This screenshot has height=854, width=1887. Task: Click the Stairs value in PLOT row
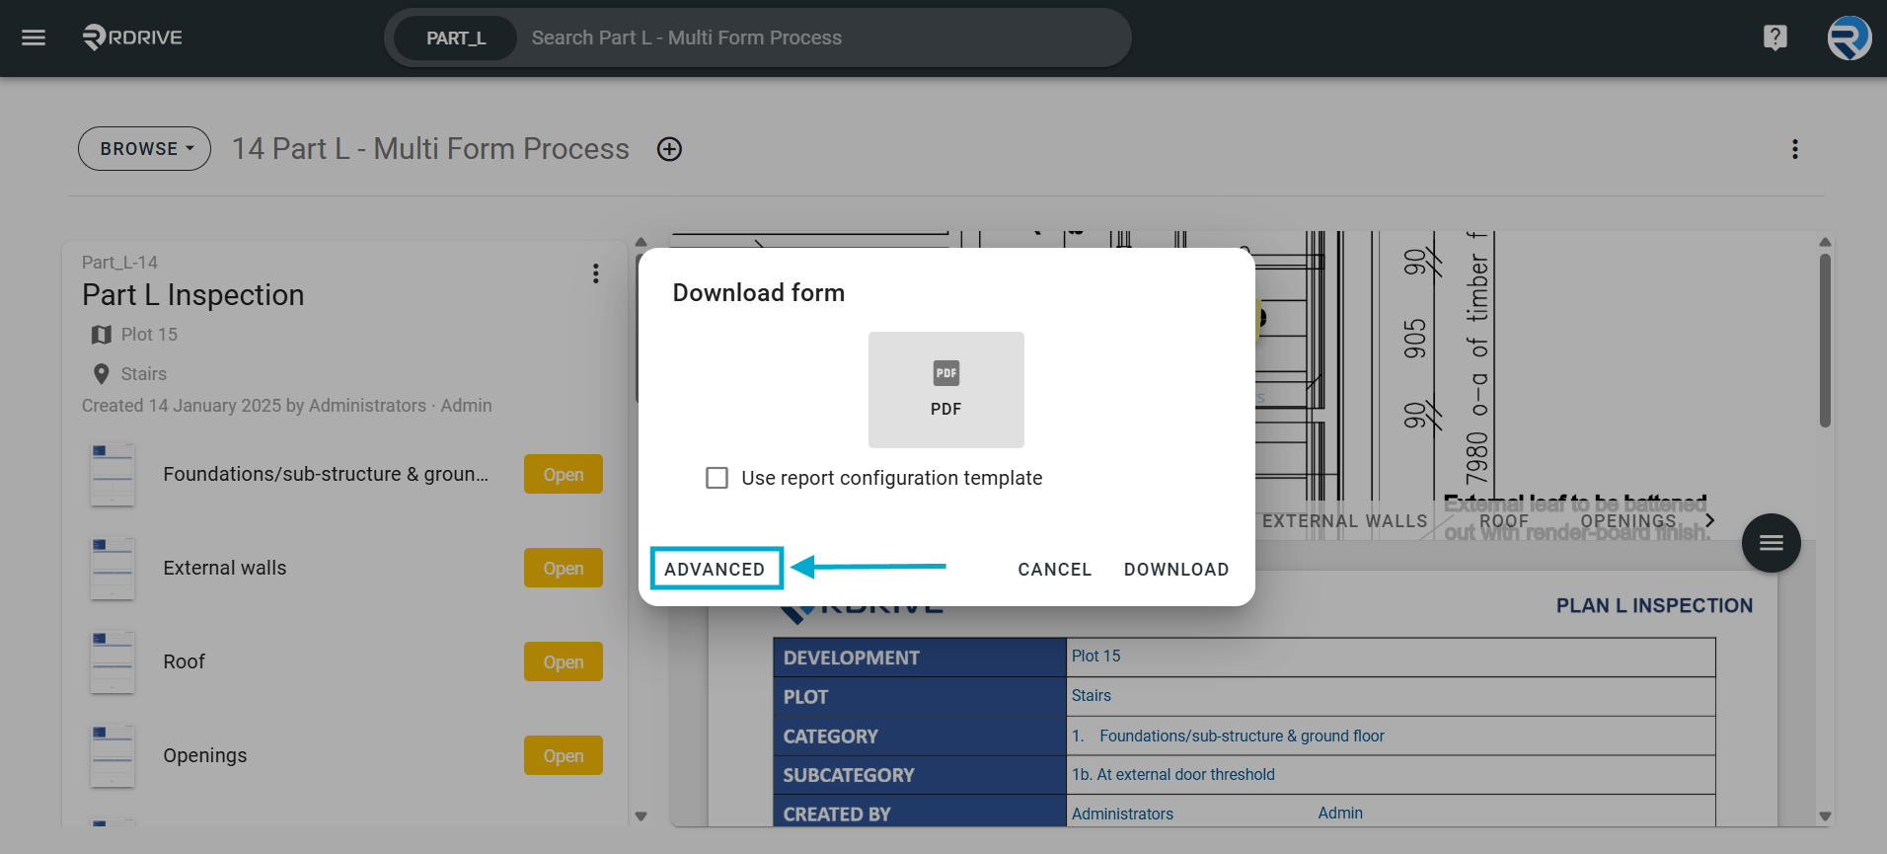1091,696
